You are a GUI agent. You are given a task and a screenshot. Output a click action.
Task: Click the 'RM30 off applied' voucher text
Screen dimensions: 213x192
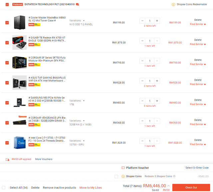coord(21,159)
